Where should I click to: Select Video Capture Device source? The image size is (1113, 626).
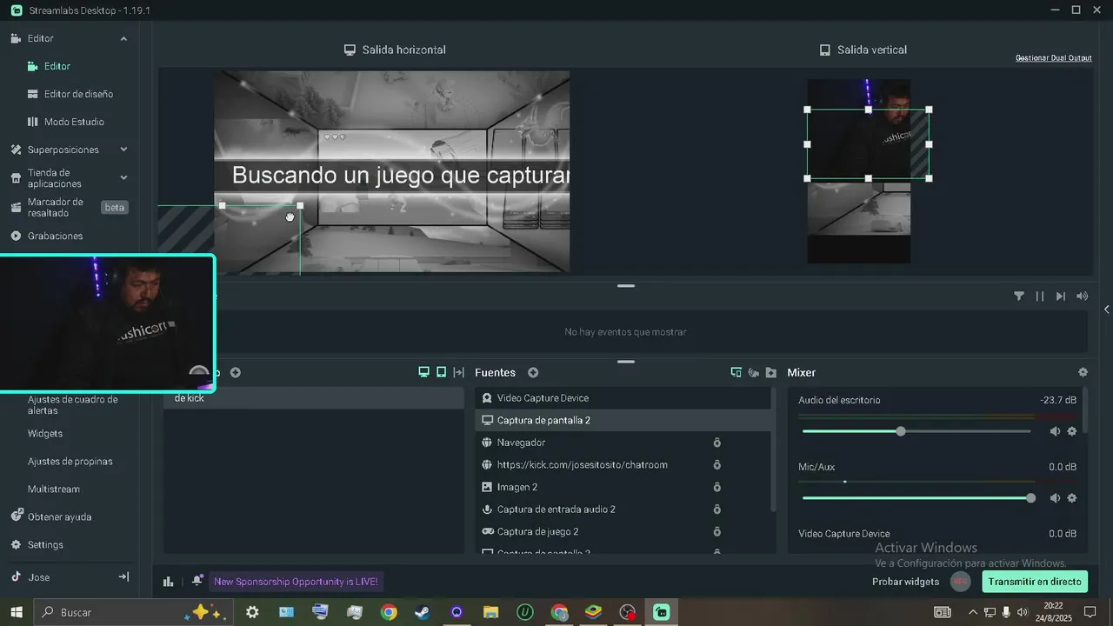pos(623,397)
